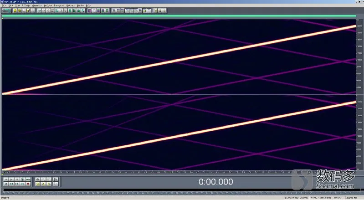
Task: Click the circled Play to End button
Action: pos(22,179)
